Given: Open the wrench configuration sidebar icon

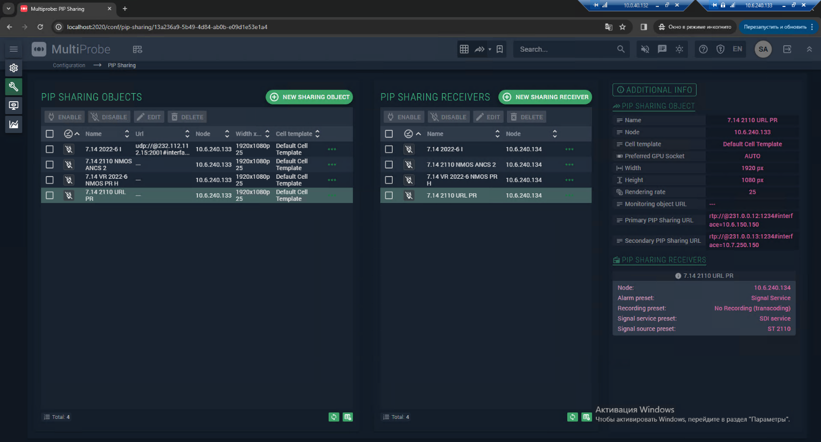Looking at the screenshot, I should (x=13, y=87).
